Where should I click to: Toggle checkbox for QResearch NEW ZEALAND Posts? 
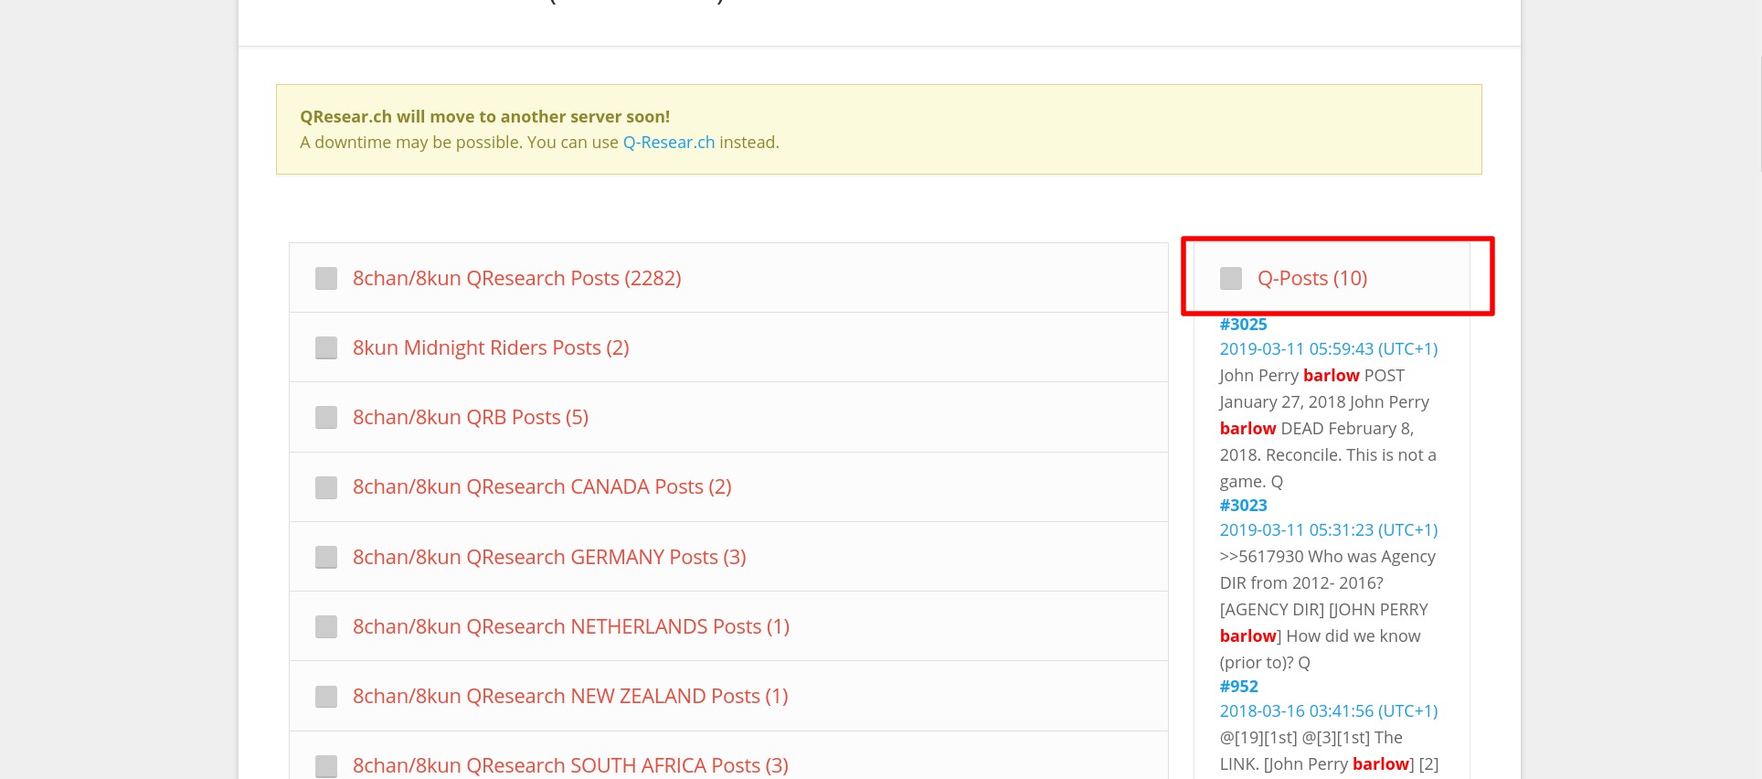click(x=326, y=696)
